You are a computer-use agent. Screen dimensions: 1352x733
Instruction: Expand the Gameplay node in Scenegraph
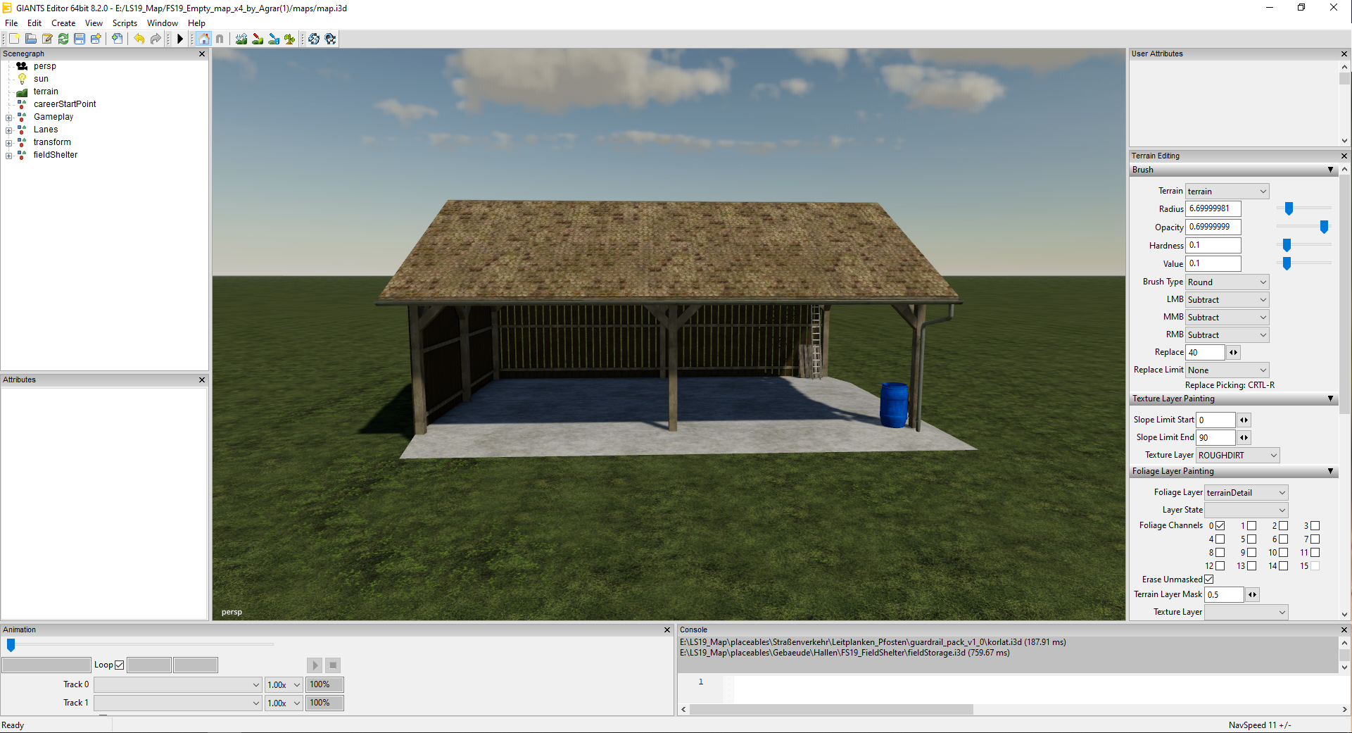[8, 118]
